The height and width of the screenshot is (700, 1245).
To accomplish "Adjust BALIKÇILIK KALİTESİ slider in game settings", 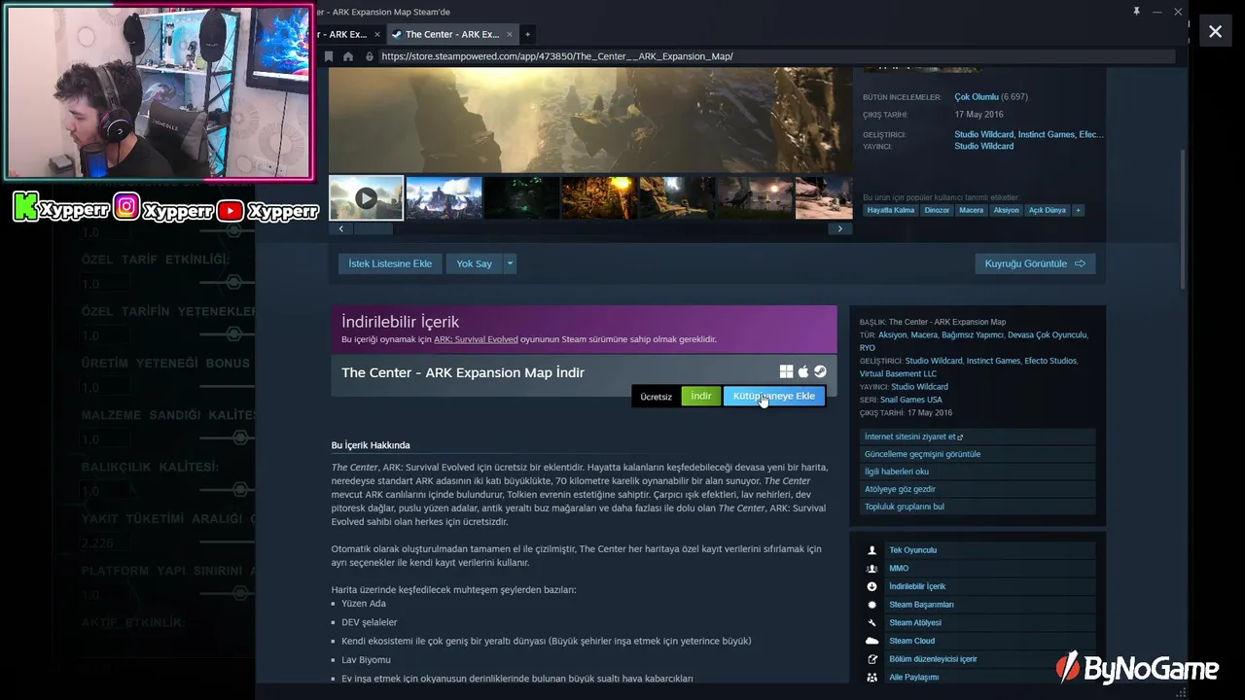I will [x=233, y=489].
